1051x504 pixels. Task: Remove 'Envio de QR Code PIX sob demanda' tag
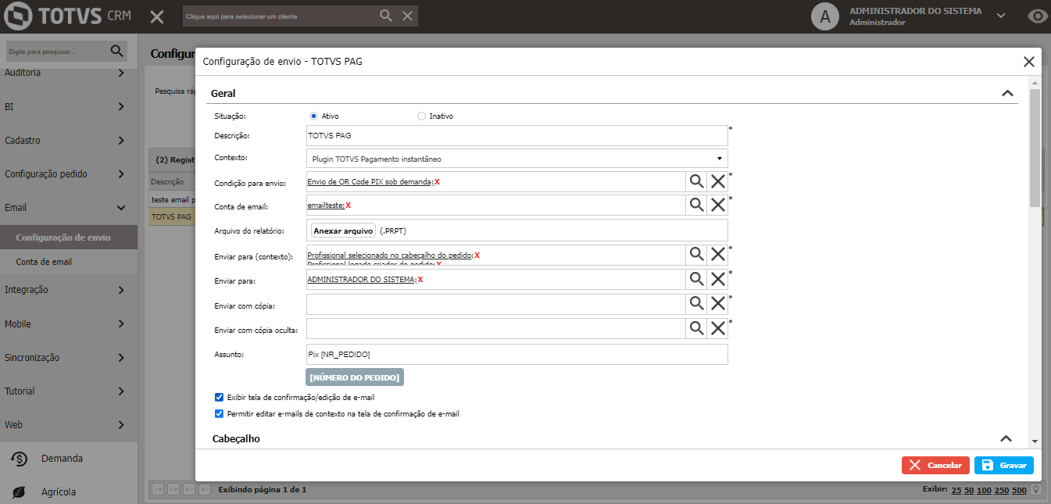(438, 181)
